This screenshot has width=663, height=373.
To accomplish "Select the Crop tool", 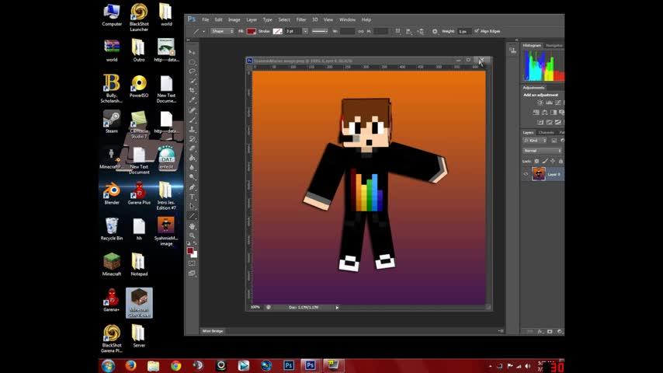I will pyautogui.click(x=192, y=91).
